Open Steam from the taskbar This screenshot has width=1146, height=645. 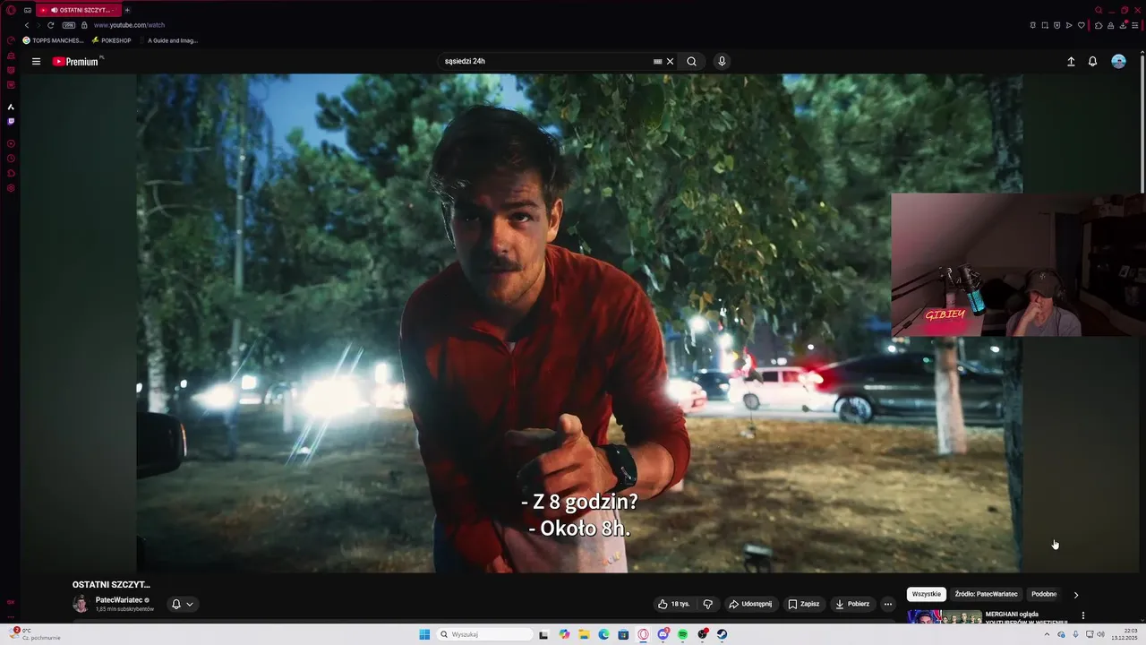pos(722,634)
